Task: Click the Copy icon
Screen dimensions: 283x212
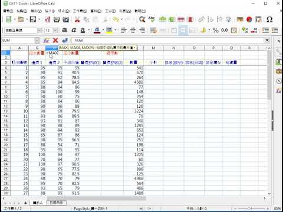Action: (x=86, y=19)
